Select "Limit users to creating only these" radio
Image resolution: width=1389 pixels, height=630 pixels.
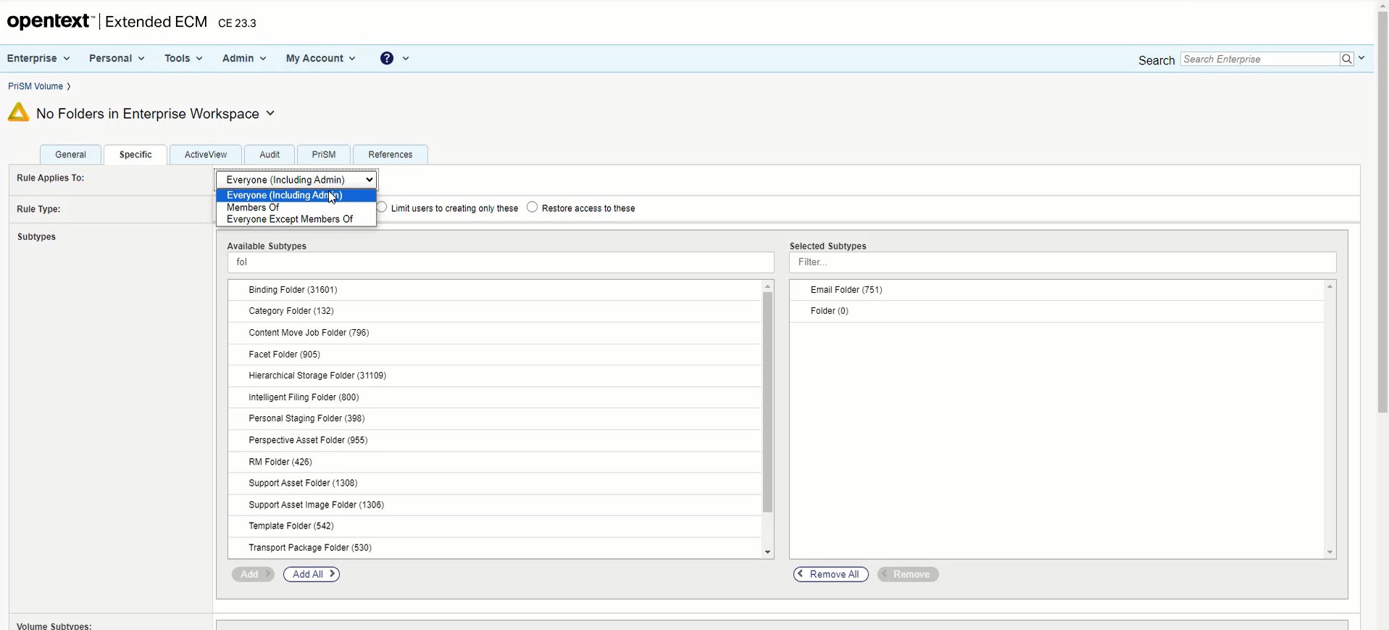pos(382,207)
